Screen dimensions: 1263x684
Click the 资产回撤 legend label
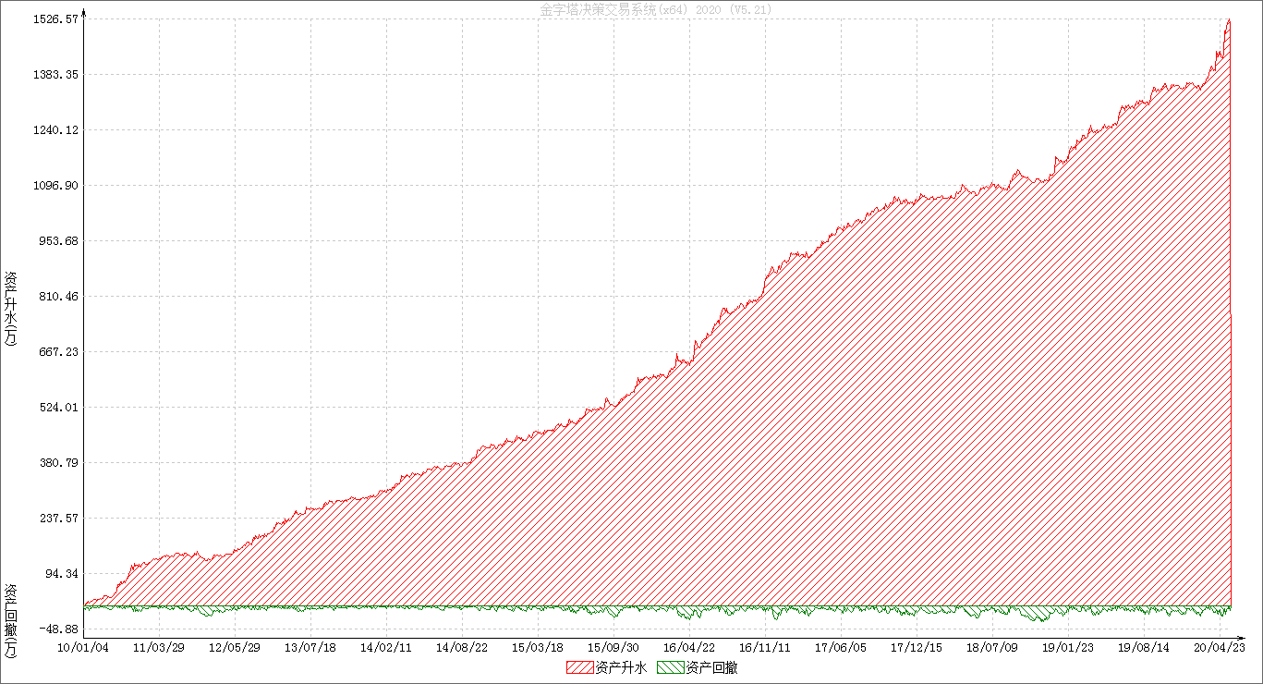pos(712,667)
